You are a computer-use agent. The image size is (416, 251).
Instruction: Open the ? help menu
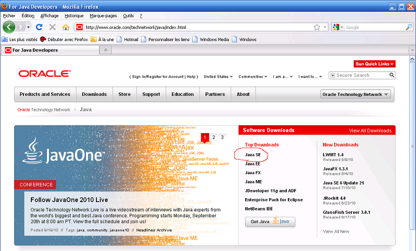141,16
